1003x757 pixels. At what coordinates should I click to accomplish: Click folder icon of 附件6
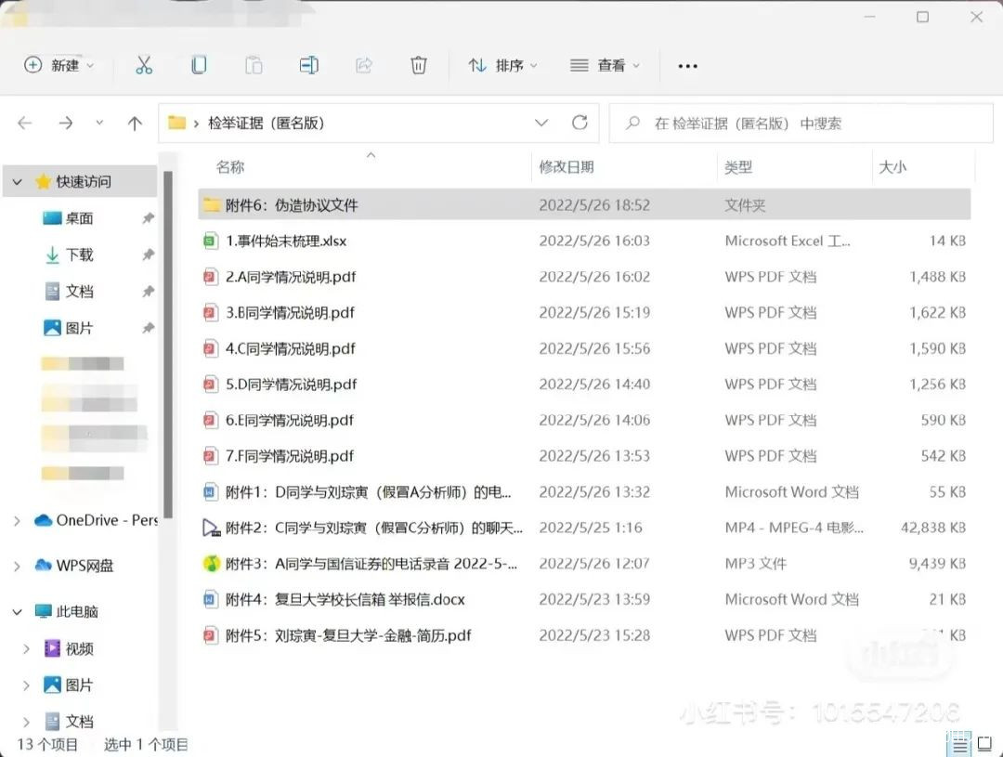[211, 204]
